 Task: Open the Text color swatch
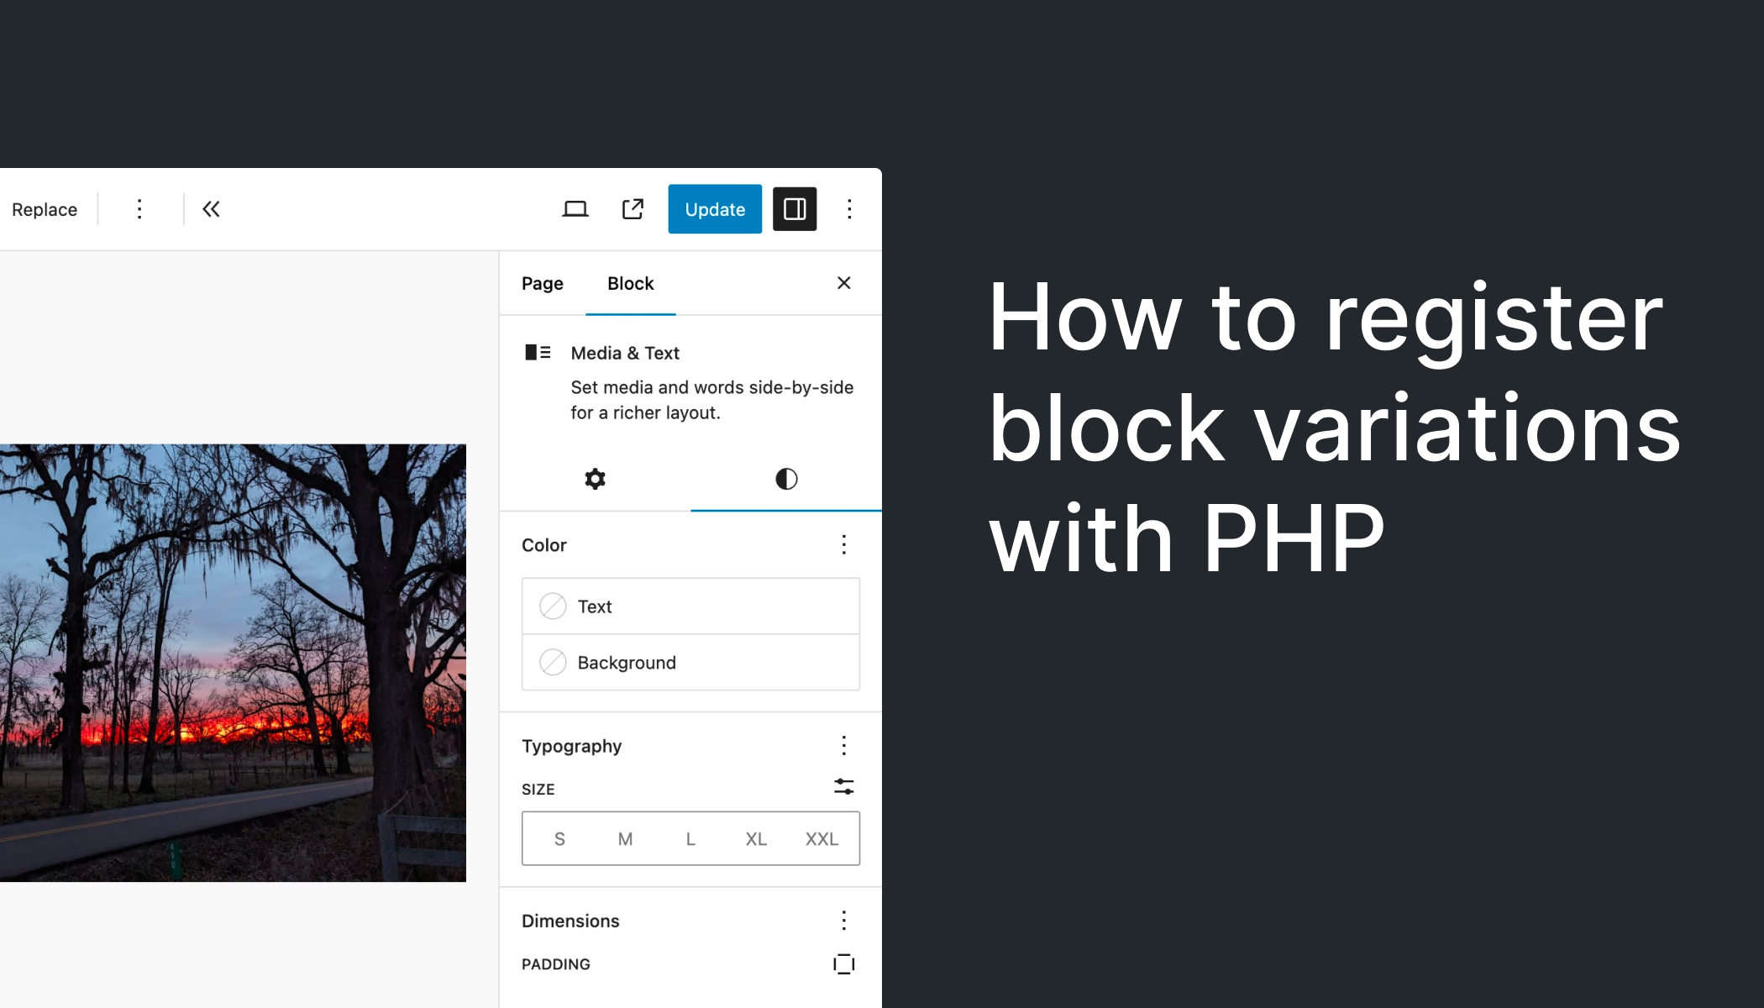pyautogui.click(x=553, y=606)
